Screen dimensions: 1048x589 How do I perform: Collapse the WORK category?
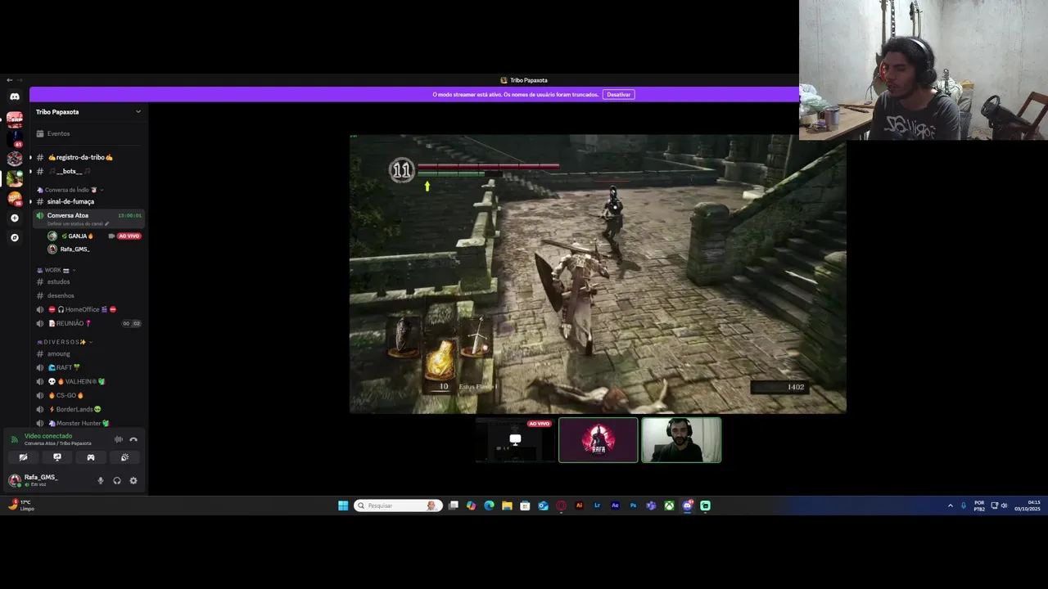click(56, 270)
